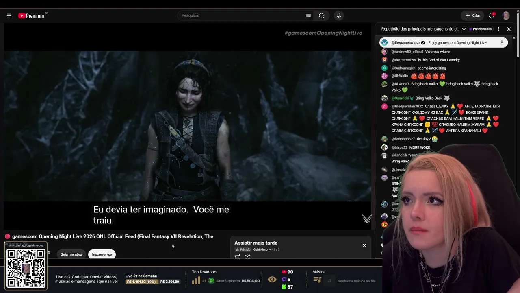
Task: Click the Portuguese subtitle caption text
Action: 161,215
